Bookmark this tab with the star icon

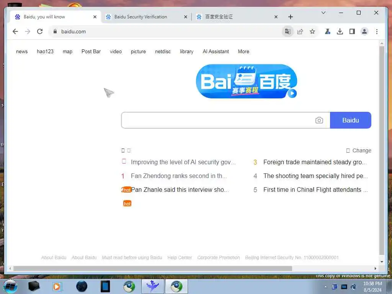[x=312, y=31]
